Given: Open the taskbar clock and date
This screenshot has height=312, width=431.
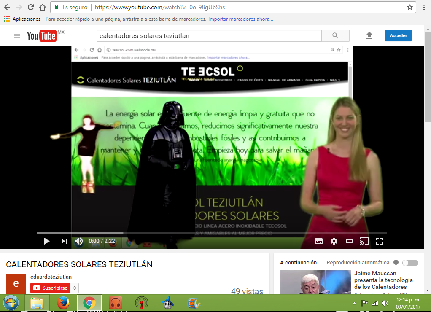Looking at the screenshot, I should click(408, 303).
